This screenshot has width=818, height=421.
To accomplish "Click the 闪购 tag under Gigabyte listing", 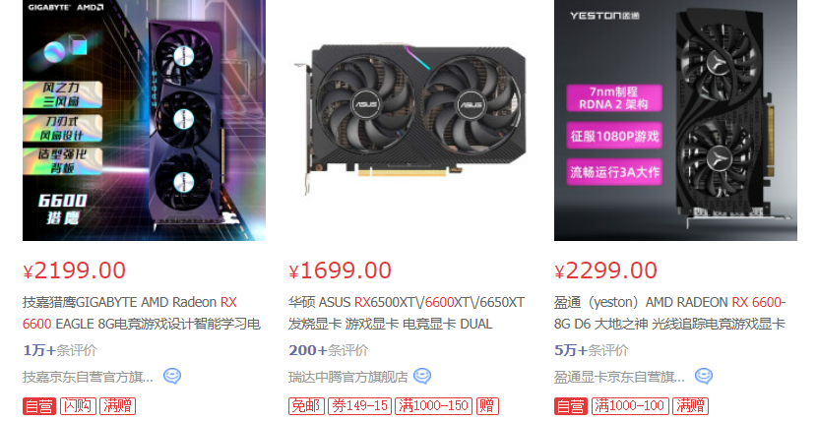I will 78,406.
